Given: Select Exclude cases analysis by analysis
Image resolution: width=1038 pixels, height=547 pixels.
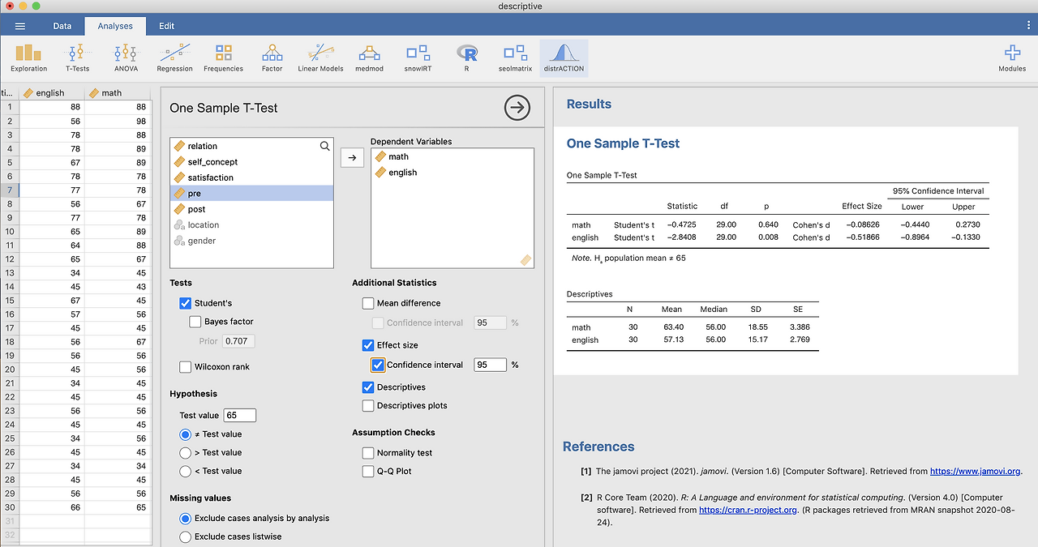Looking at the screenshot, I should click(186, 518).
